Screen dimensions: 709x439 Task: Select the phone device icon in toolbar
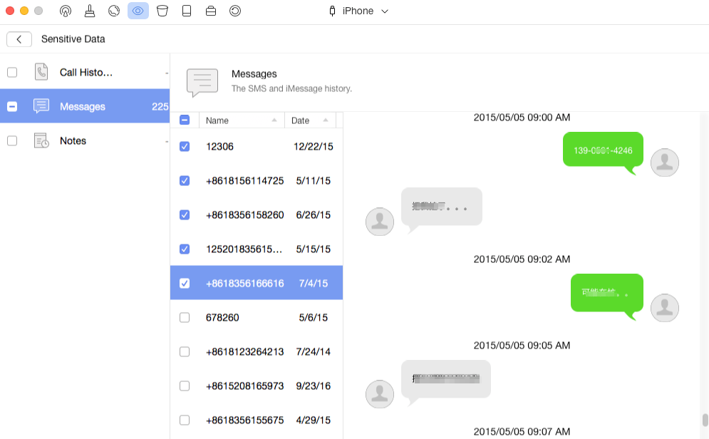[187, 11]
